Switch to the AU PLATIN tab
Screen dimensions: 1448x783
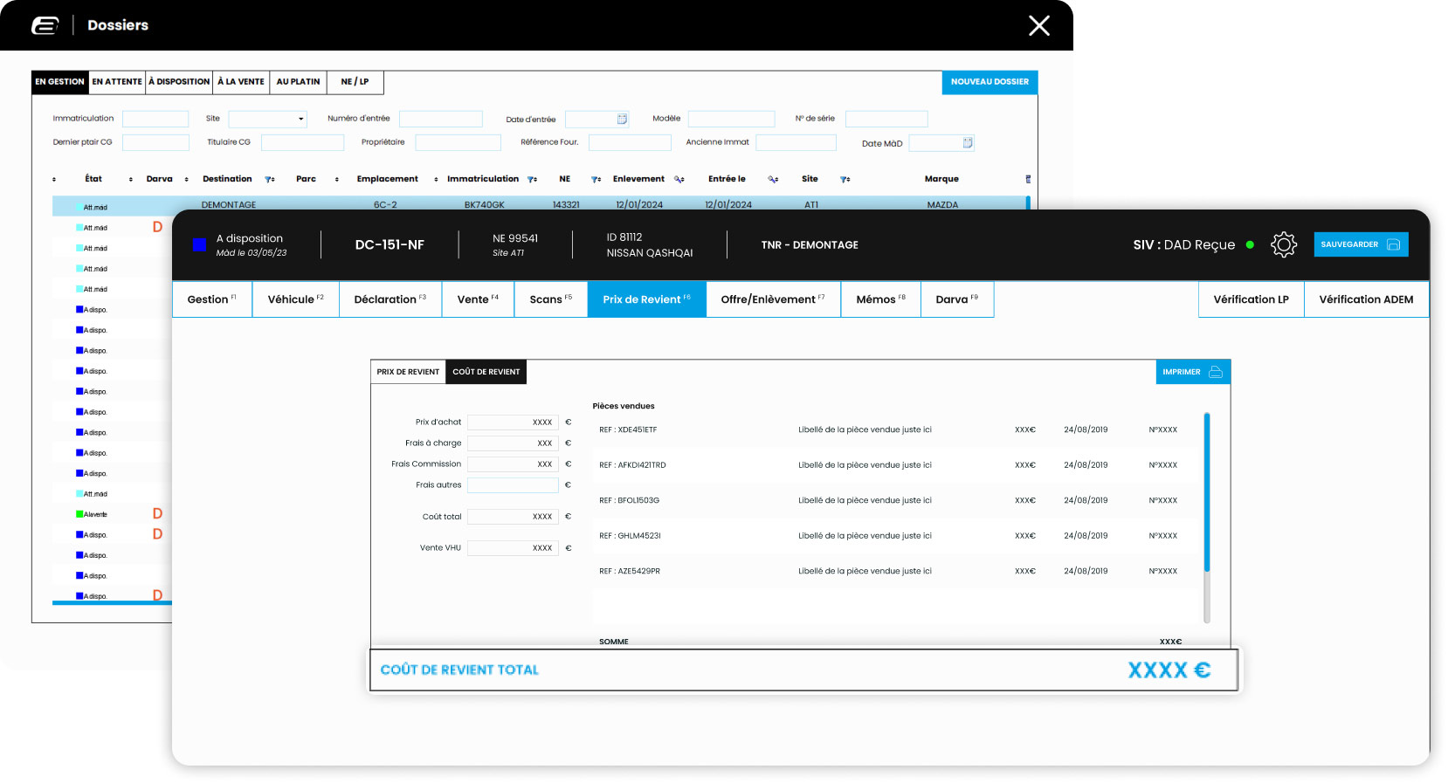[298, 82]
